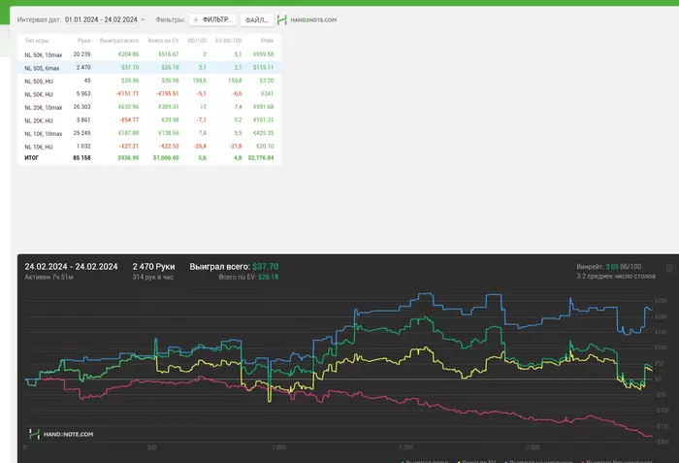Click the Всего по EV: $26.18 chart label
Viewport: 679px width, 463px height.
248,277
